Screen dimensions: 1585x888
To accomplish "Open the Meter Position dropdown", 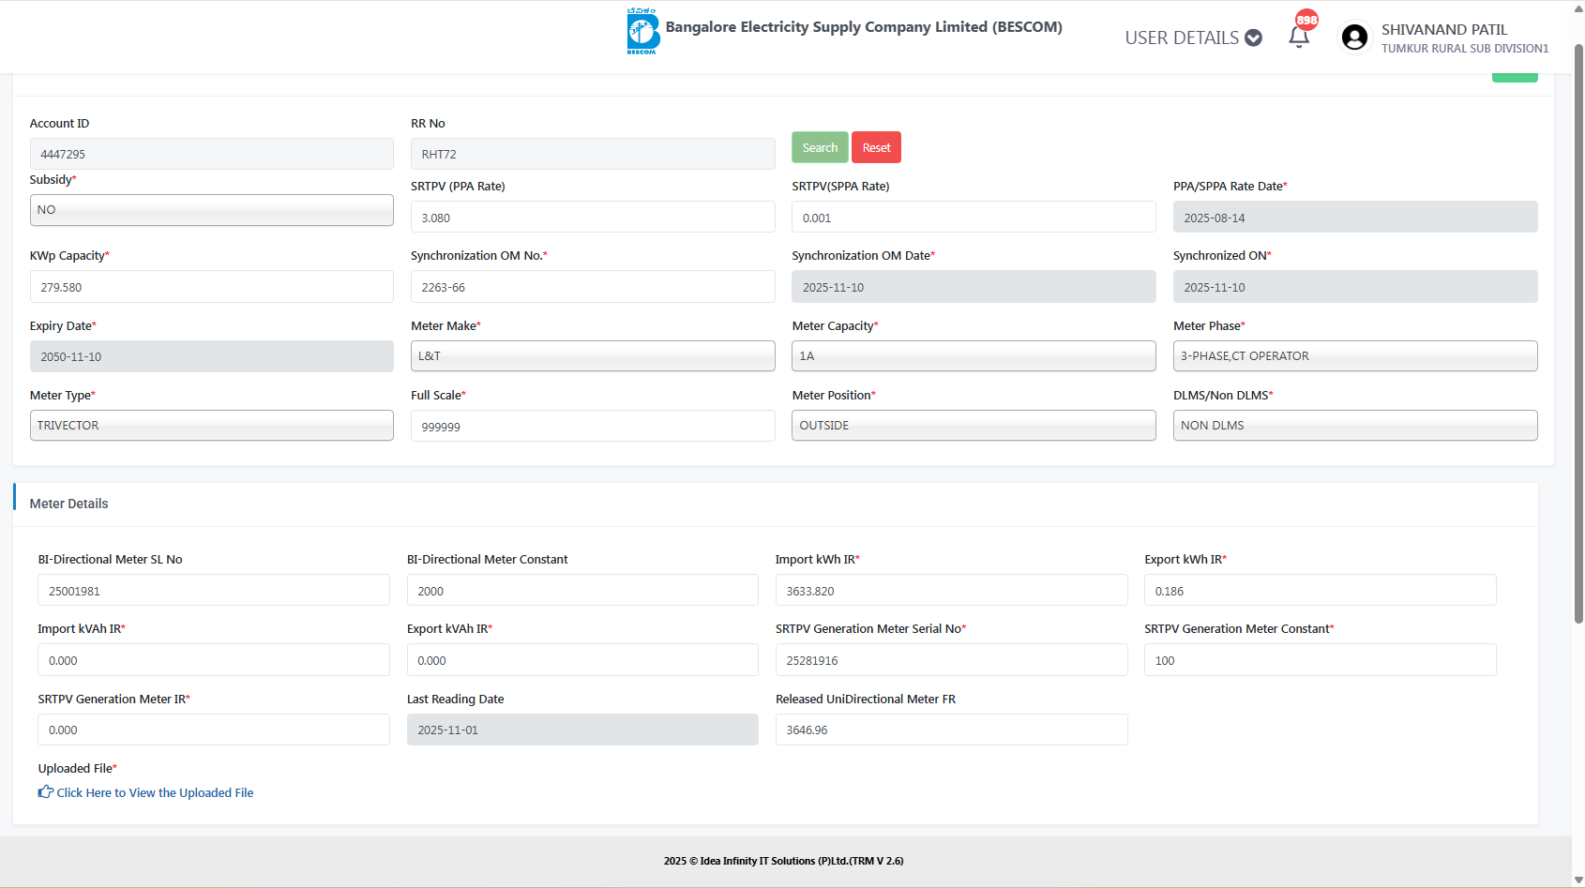I will pos(973,426).
